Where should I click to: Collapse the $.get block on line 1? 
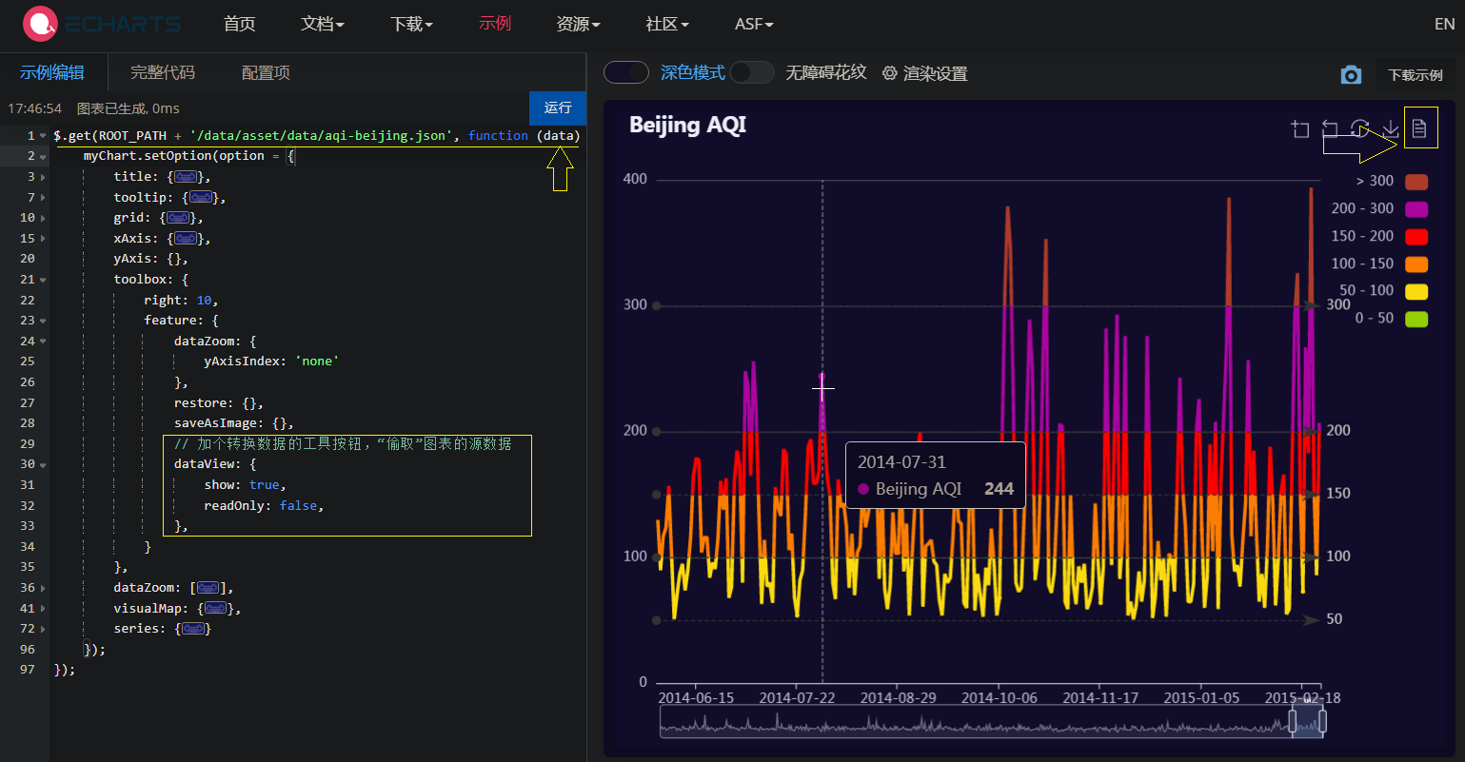43,136
